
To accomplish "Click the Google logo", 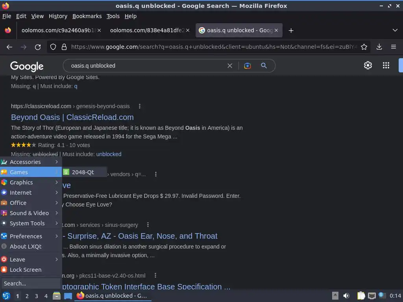I will (x=27, y=66).
